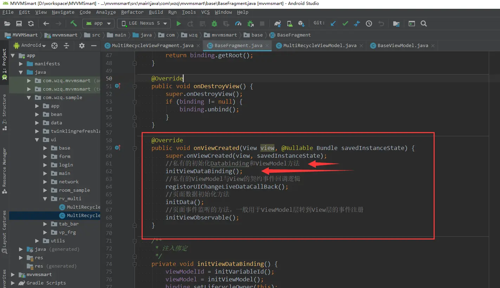The image size is (500, 288).
Task: Expand the bean package arrow
Action: tap(38, 114)
